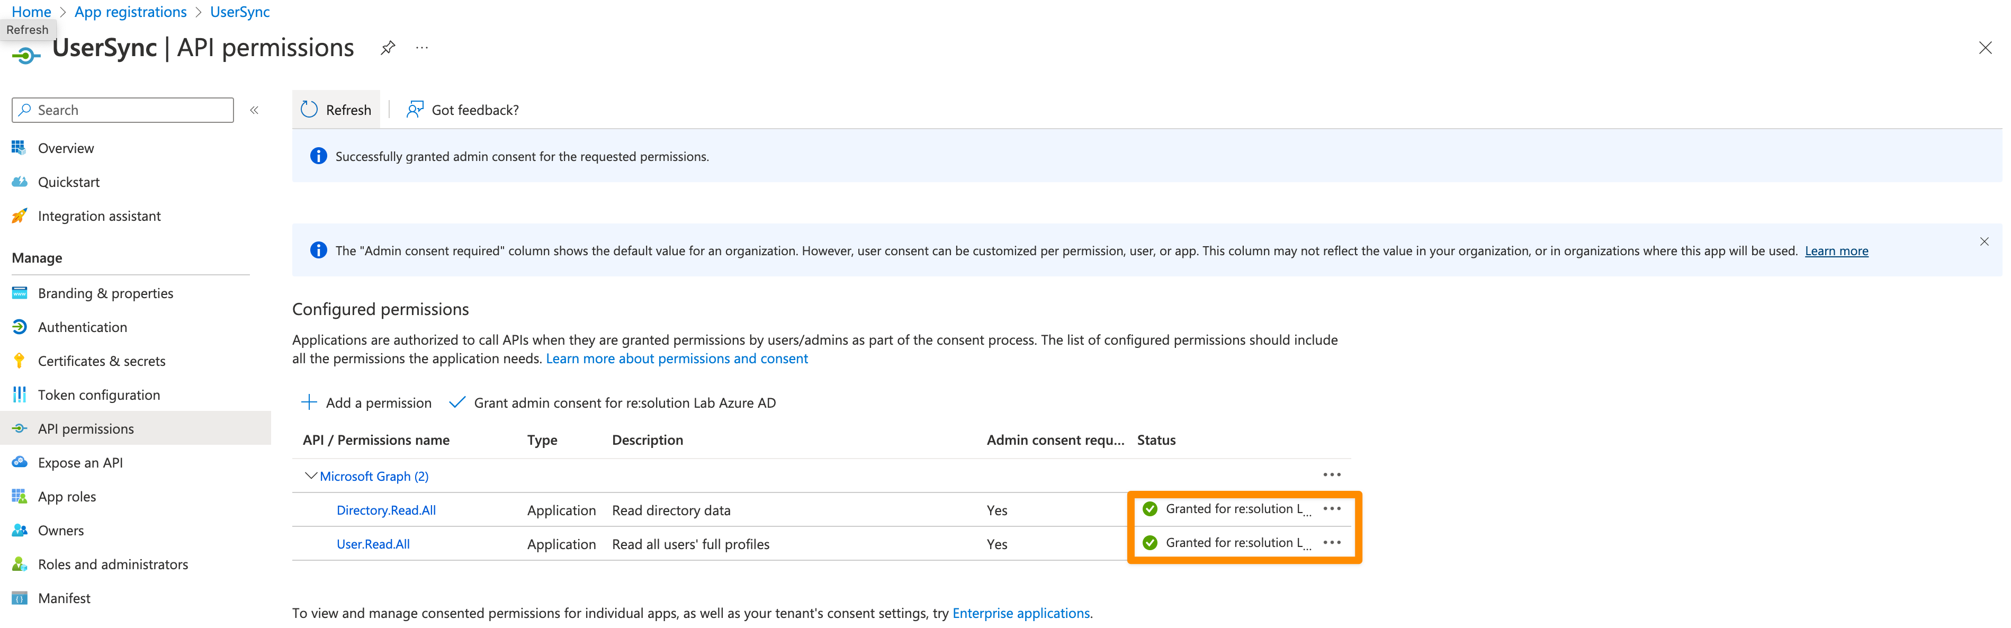Follow the Learn more link in banner

click(1836, 251)
